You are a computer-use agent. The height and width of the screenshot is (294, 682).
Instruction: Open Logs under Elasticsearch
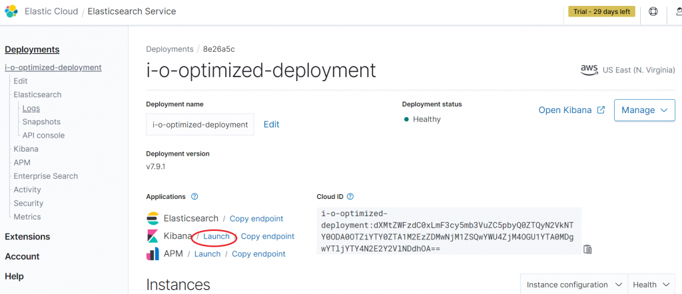tap(31, 108)
